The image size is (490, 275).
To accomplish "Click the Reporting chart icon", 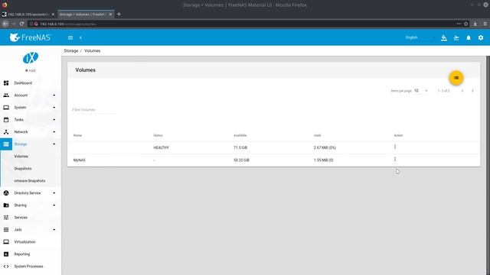I will click(x=6, y=254).
